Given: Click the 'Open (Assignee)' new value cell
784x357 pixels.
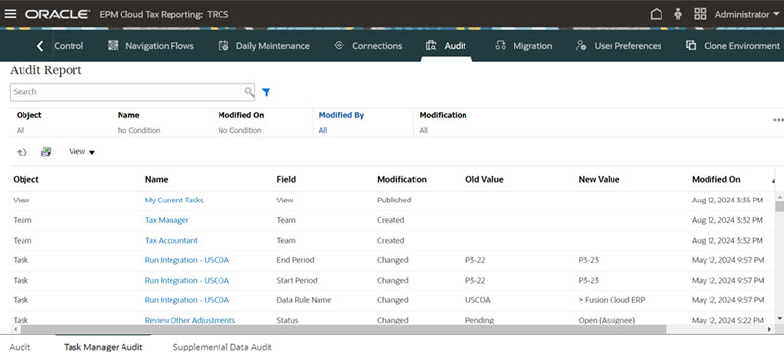Looking at the screenshot, I should 607,320.
